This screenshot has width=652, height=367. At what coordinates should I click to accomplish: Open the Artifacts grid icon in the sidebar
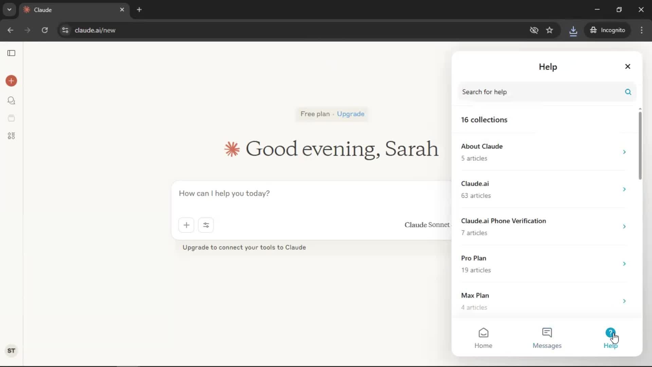point(11,136)
